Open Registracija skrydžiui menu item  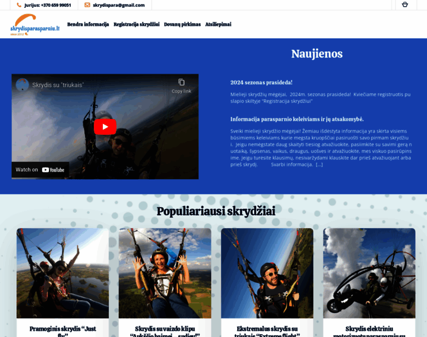137,25
